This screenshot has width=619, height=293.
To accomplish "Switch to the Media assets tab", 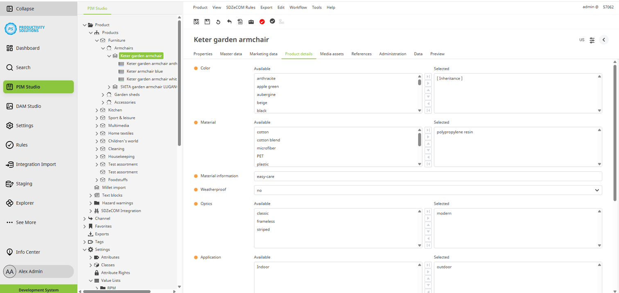I will point(332,54).
